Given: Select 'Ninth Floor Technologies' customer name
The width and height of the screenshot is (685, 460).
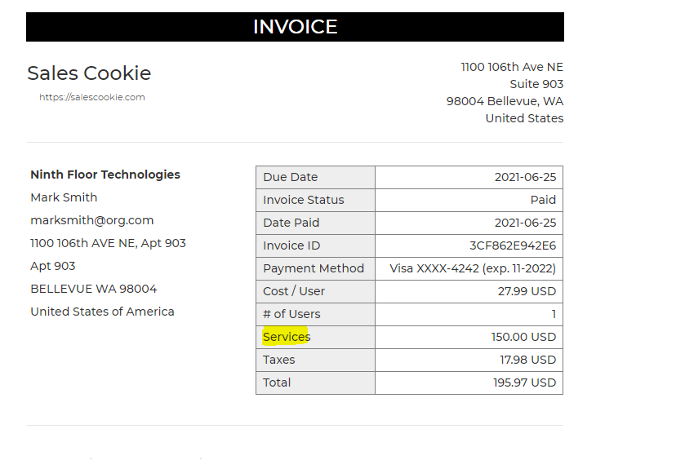Looking at the screenshot, I should (105, 175).
